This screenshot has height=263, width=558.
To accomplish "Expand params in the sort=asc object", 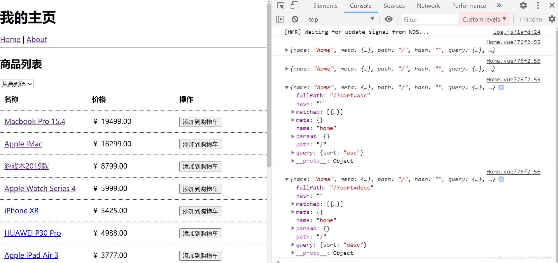I will tap(293, 136).
